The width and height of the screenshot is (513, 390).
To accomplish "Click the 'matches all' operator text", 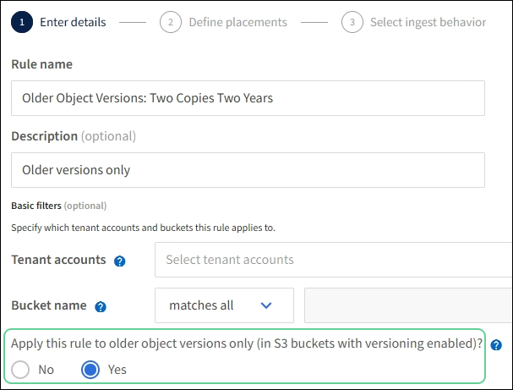I will click(201, 305).
